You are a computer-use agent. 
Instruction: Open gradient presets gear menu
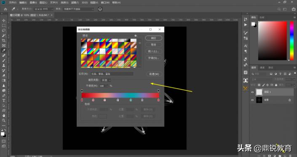click(x=136, y=36)
